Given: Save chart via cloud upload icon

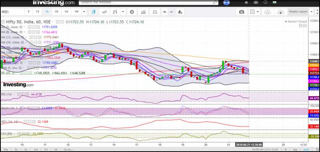Looking at the screenshot, I should click(x=281, y=12).
